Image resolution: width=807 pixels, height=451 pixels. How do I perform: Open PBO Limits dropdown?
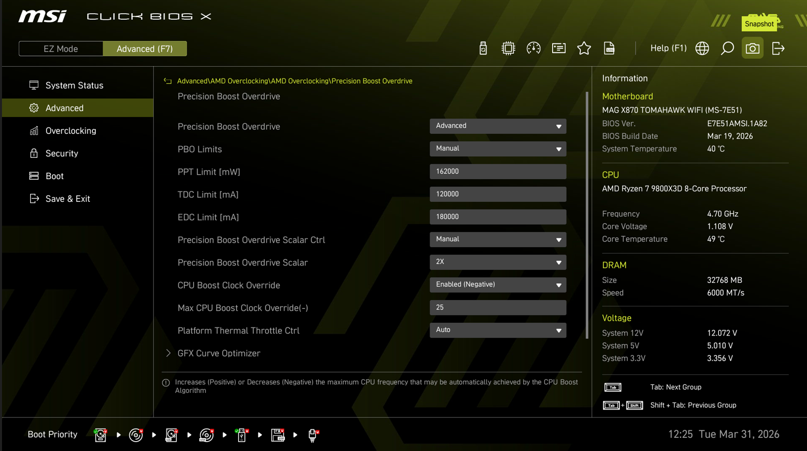click(x=498, y=149)
